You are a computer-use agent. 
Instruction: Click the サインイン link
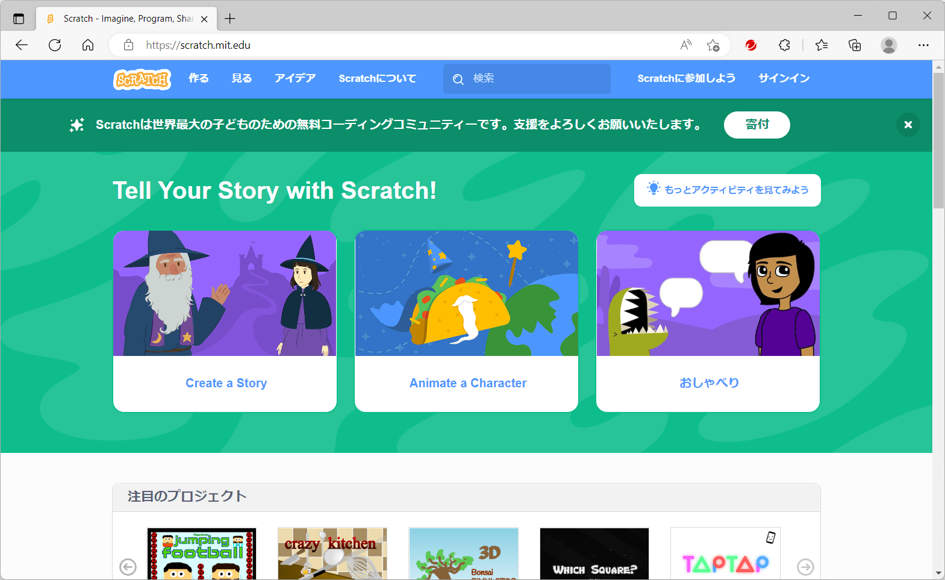(x=784, y=78)
